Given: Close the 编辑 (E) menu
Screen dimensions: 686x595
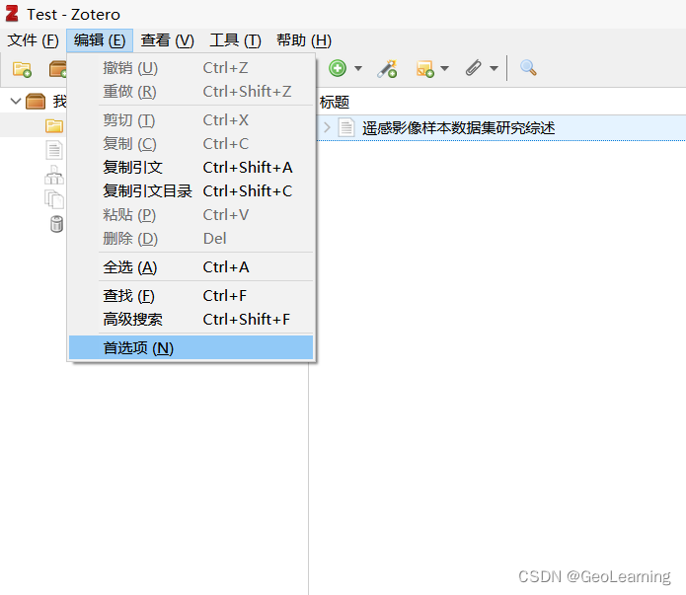Looking at the screenshot, I should click(100, 40).
